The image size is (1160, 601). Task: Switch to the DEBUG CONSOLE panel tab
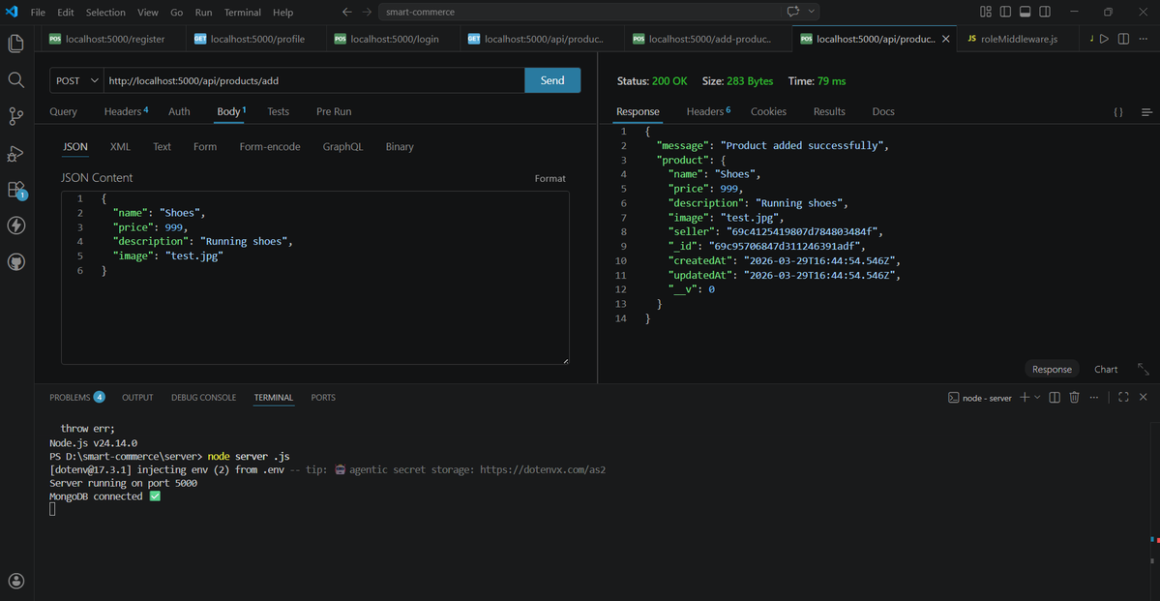click(x=203, y=398)
